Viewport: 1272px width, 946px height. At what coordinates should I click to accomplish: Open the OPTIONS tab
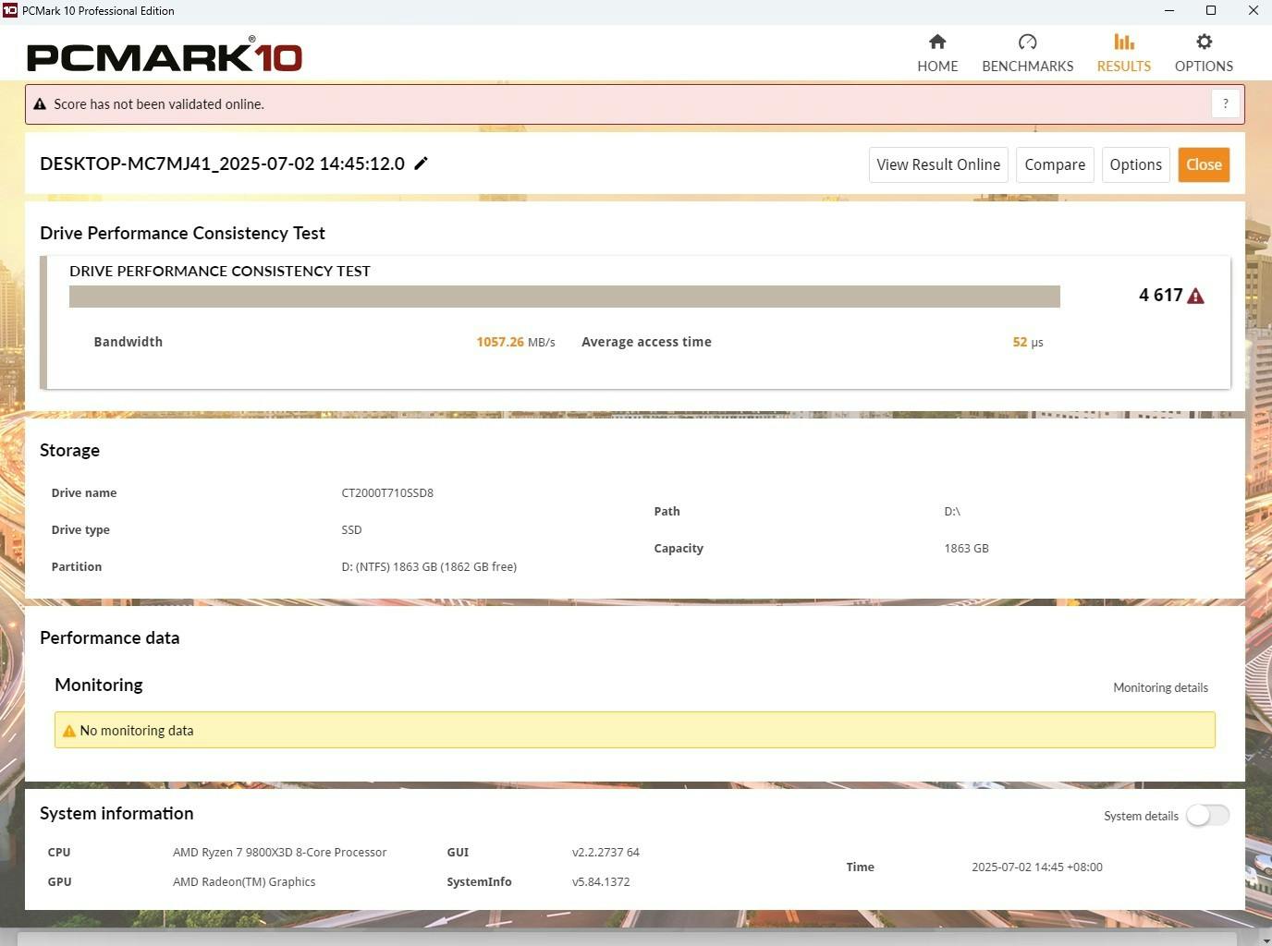click(1204, 54)
